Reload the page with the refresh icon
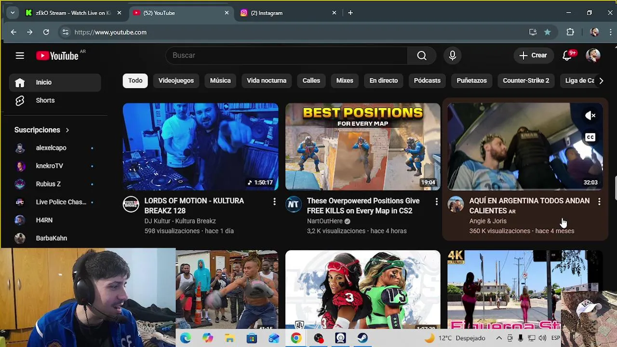 (x=46, y=32)
